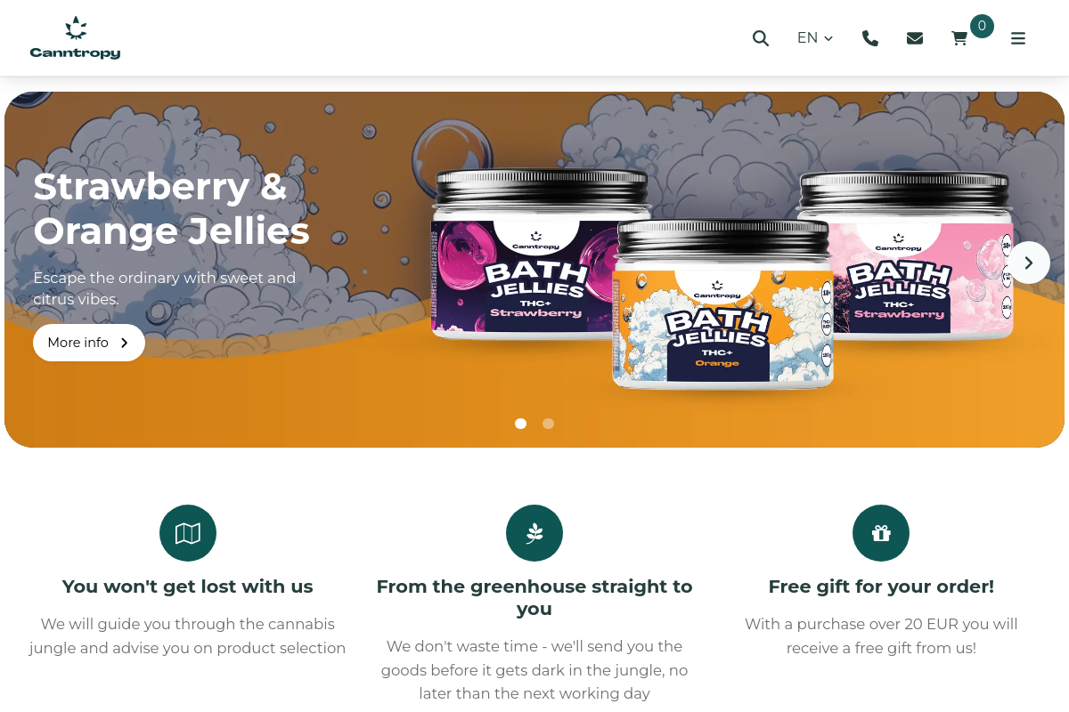The image size is (1069, 712).
Task: Click the orange Bath Jellies jar
Action: [723, 304]
